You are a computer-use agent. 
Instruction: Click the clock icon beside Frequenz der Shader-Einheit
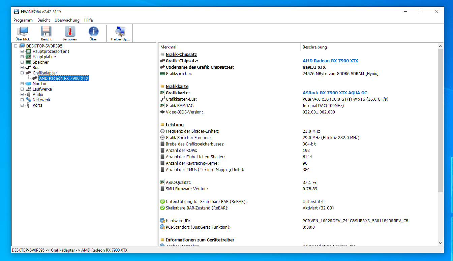[162, 131]
